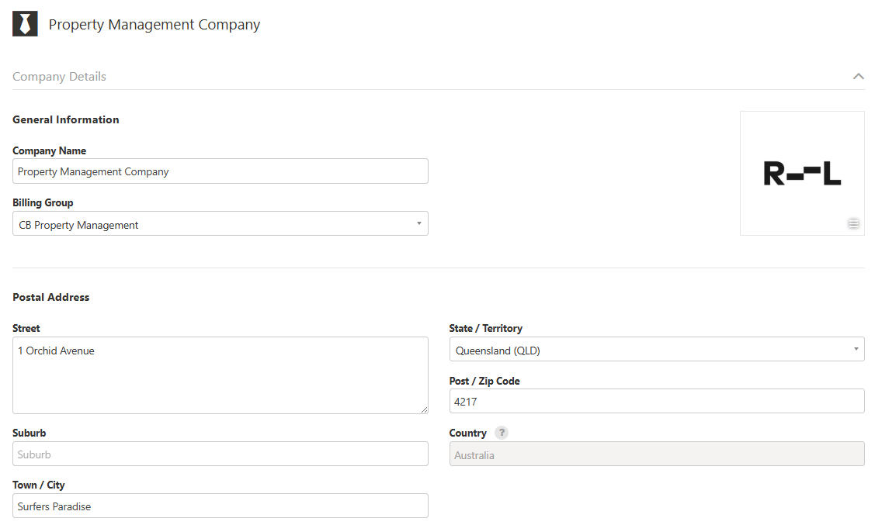Open the company logo options menu icon
This screenshot has width=875, height=525.
(853, 223)
